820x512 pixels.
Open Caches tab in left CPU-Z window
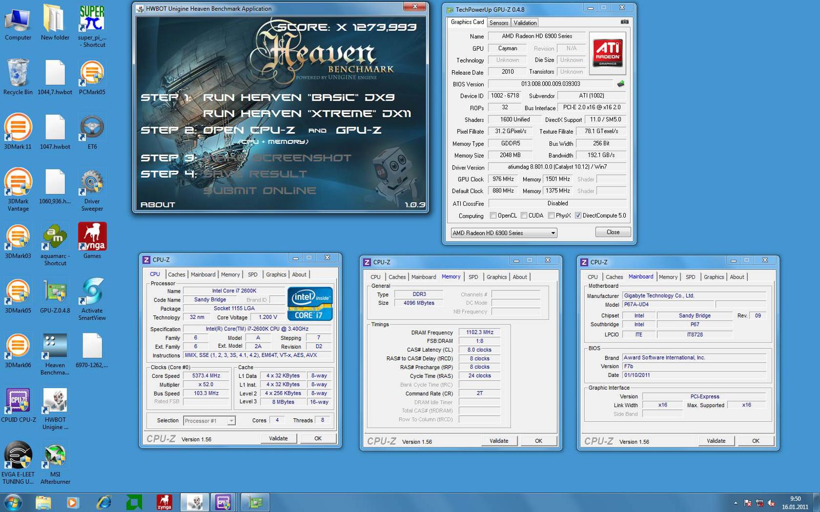176,275
